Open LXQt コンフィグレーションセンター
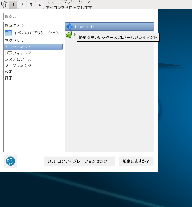The image size is (192, 207). (x=79, y=161)
